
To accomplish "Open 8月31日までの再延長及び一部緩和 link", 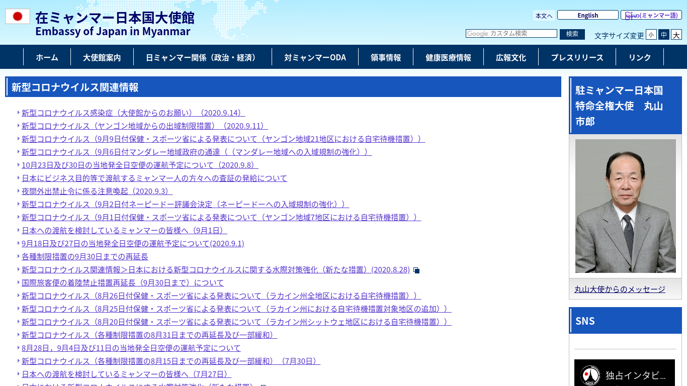I will click(x=149, y=335).
